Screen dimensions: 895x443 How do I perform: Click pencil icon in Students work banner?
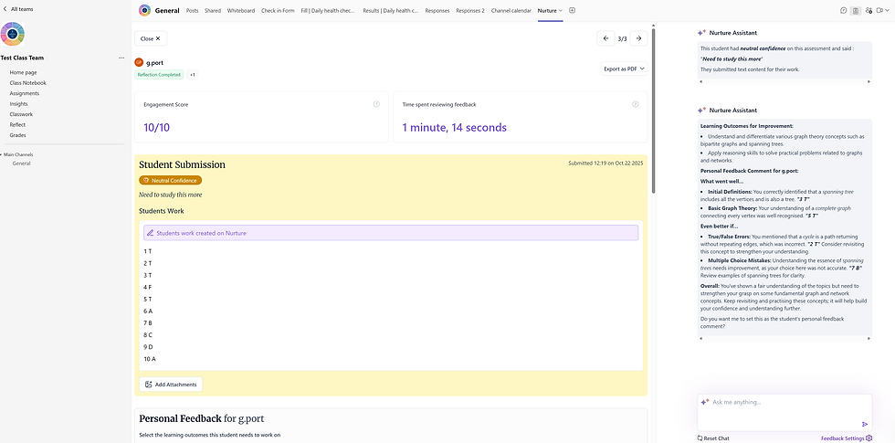(x=150, y=233)
